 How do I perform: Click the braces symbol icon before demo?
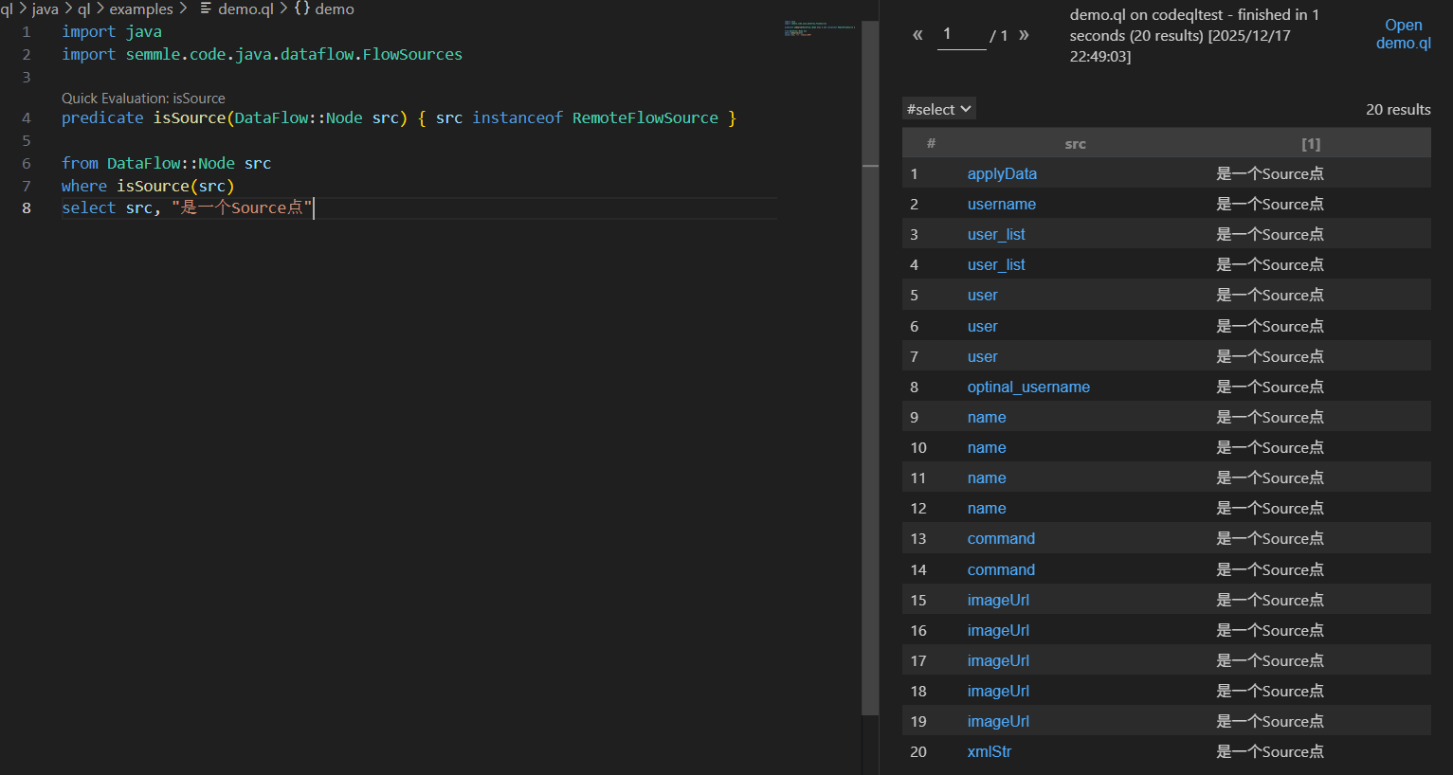[302, 9]
